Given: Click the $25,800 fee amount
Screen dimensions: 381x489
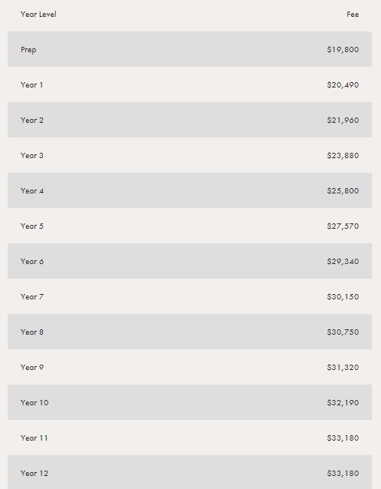Looking at the screenshot, I should 343,190.
